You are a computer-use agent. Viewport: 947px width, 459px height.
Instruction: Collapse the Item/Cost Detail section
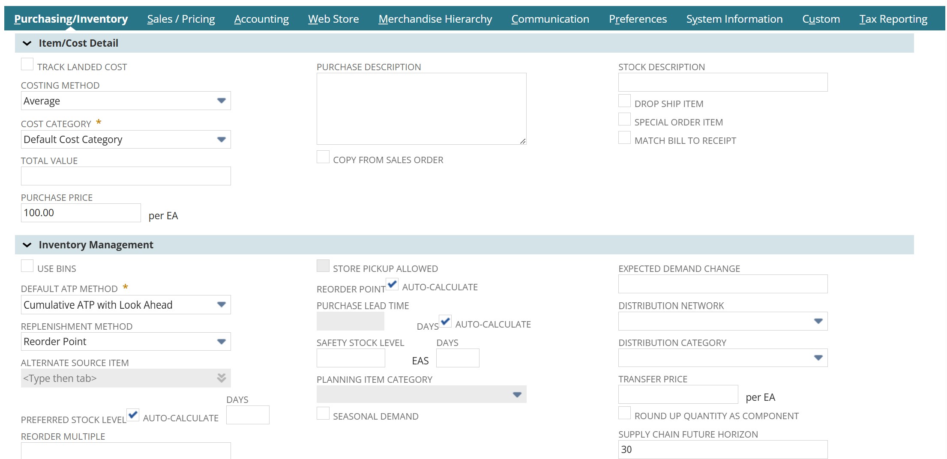(27, 43)
